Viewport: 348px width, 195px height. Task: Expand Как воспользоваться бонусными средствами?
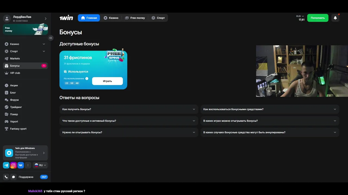click(x=270, y=109)
